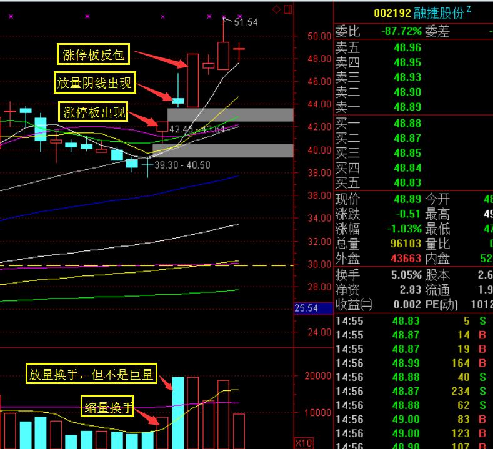Click the 30.00 price axis label
Viewport: 493px width, 449px height.
319,264
